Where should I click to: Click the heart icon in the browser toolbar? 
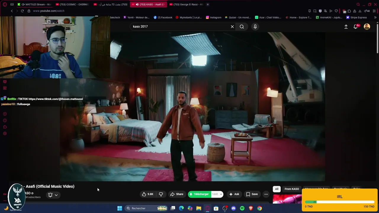[336, 11]
